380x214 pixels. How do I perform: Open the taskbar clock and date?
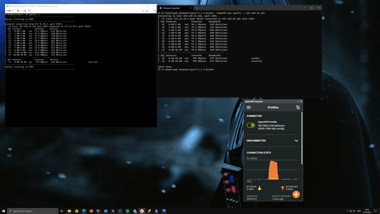point(367,211)
